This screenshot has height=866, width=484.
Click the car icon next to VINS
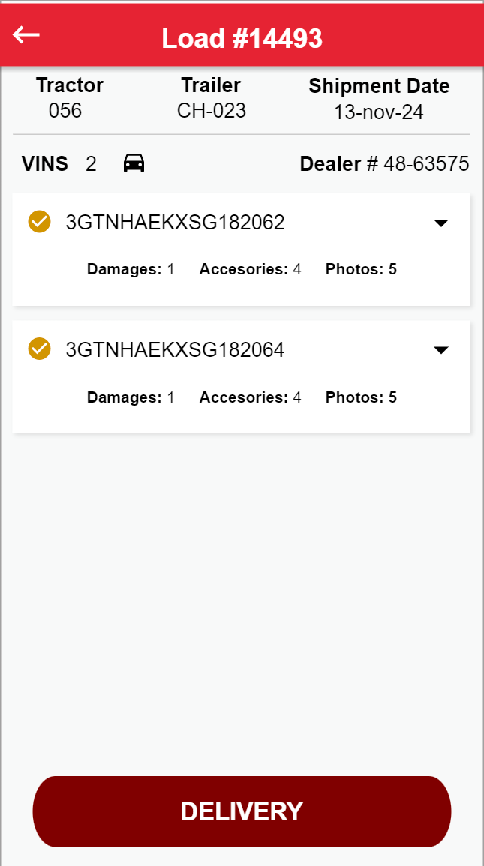point(134,163)
